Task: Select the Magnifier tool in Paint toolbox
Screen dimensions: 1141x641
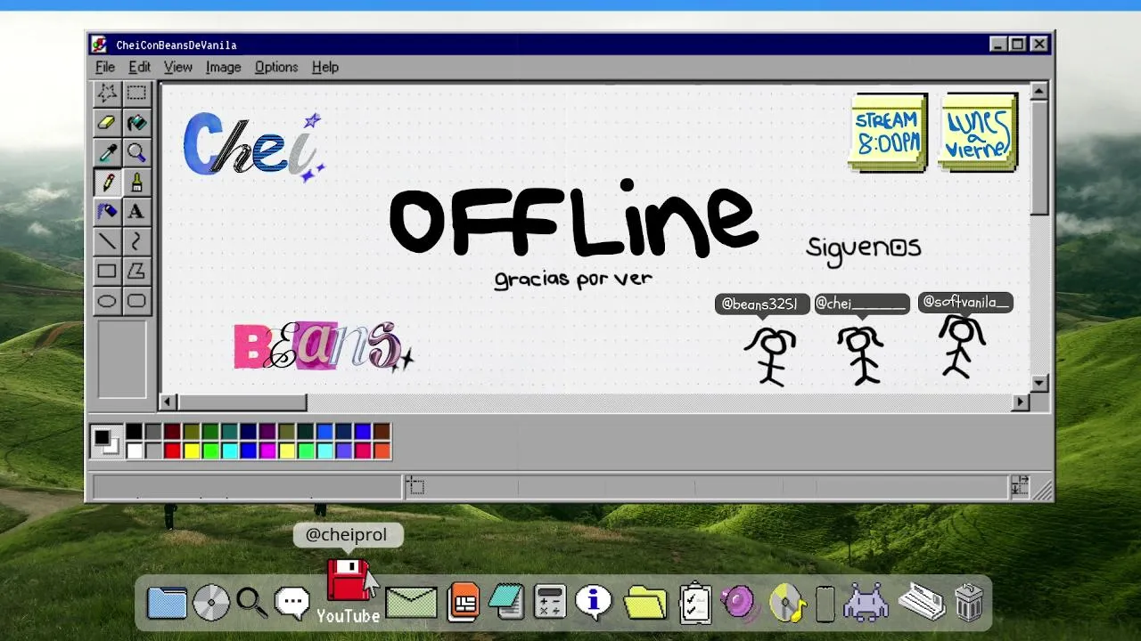Action: click(136, 152)
